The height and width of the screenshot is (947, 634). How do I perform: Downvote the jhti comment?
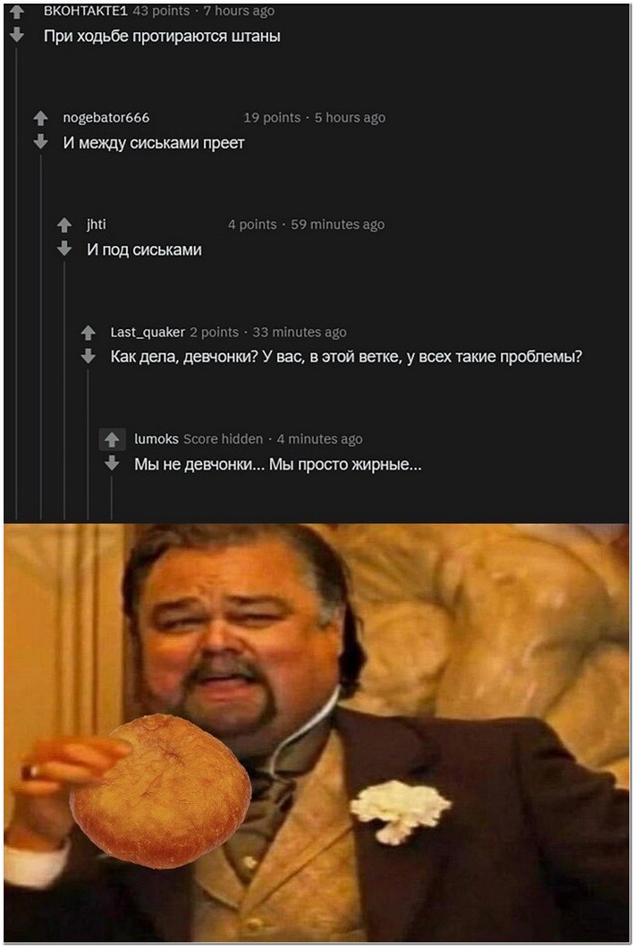tap(64, 249)
